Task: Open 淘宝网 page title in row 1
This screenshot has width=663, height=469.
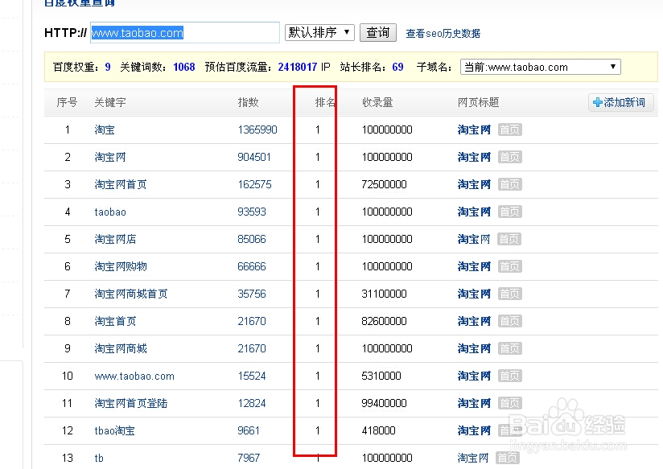Action: pyautogui.click(x=474, y=130)
